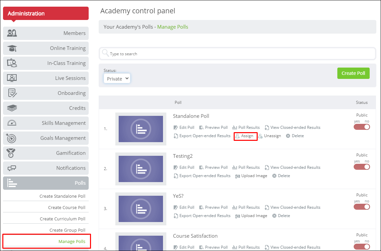Click Upload Image icon for Testing2 poll

pyautogui.click(x=237, y=176)
